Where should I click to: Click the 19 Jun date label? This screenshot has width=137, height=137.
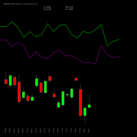75,130
